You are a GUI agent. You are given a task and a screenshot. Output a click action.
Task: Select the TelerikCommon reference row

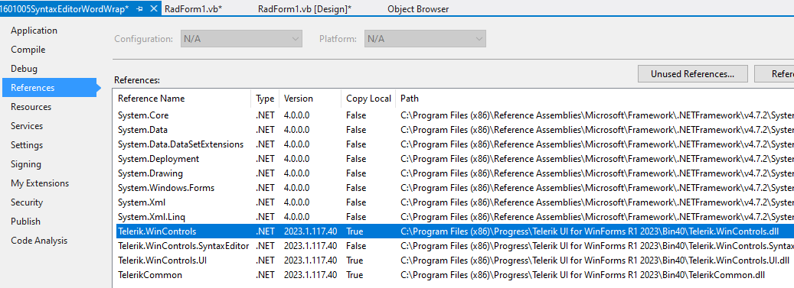pyautogui.click(x=455, y=275)
